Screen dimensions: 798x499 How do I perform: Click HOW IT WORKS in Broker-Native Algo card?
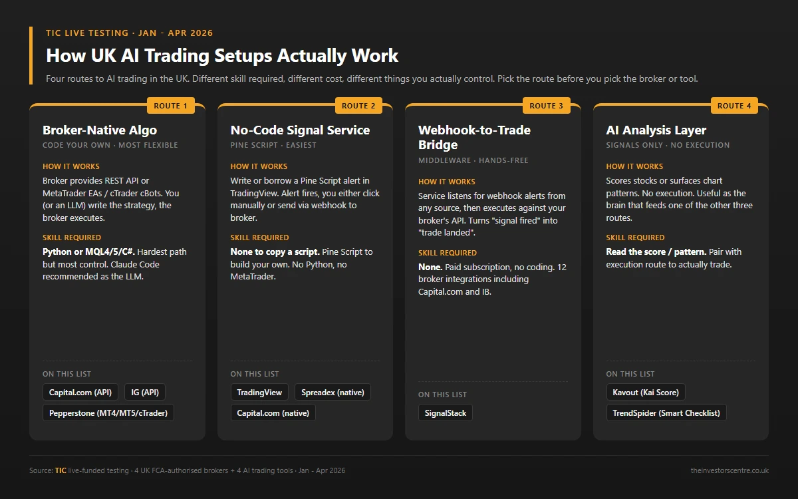point(71,166)
